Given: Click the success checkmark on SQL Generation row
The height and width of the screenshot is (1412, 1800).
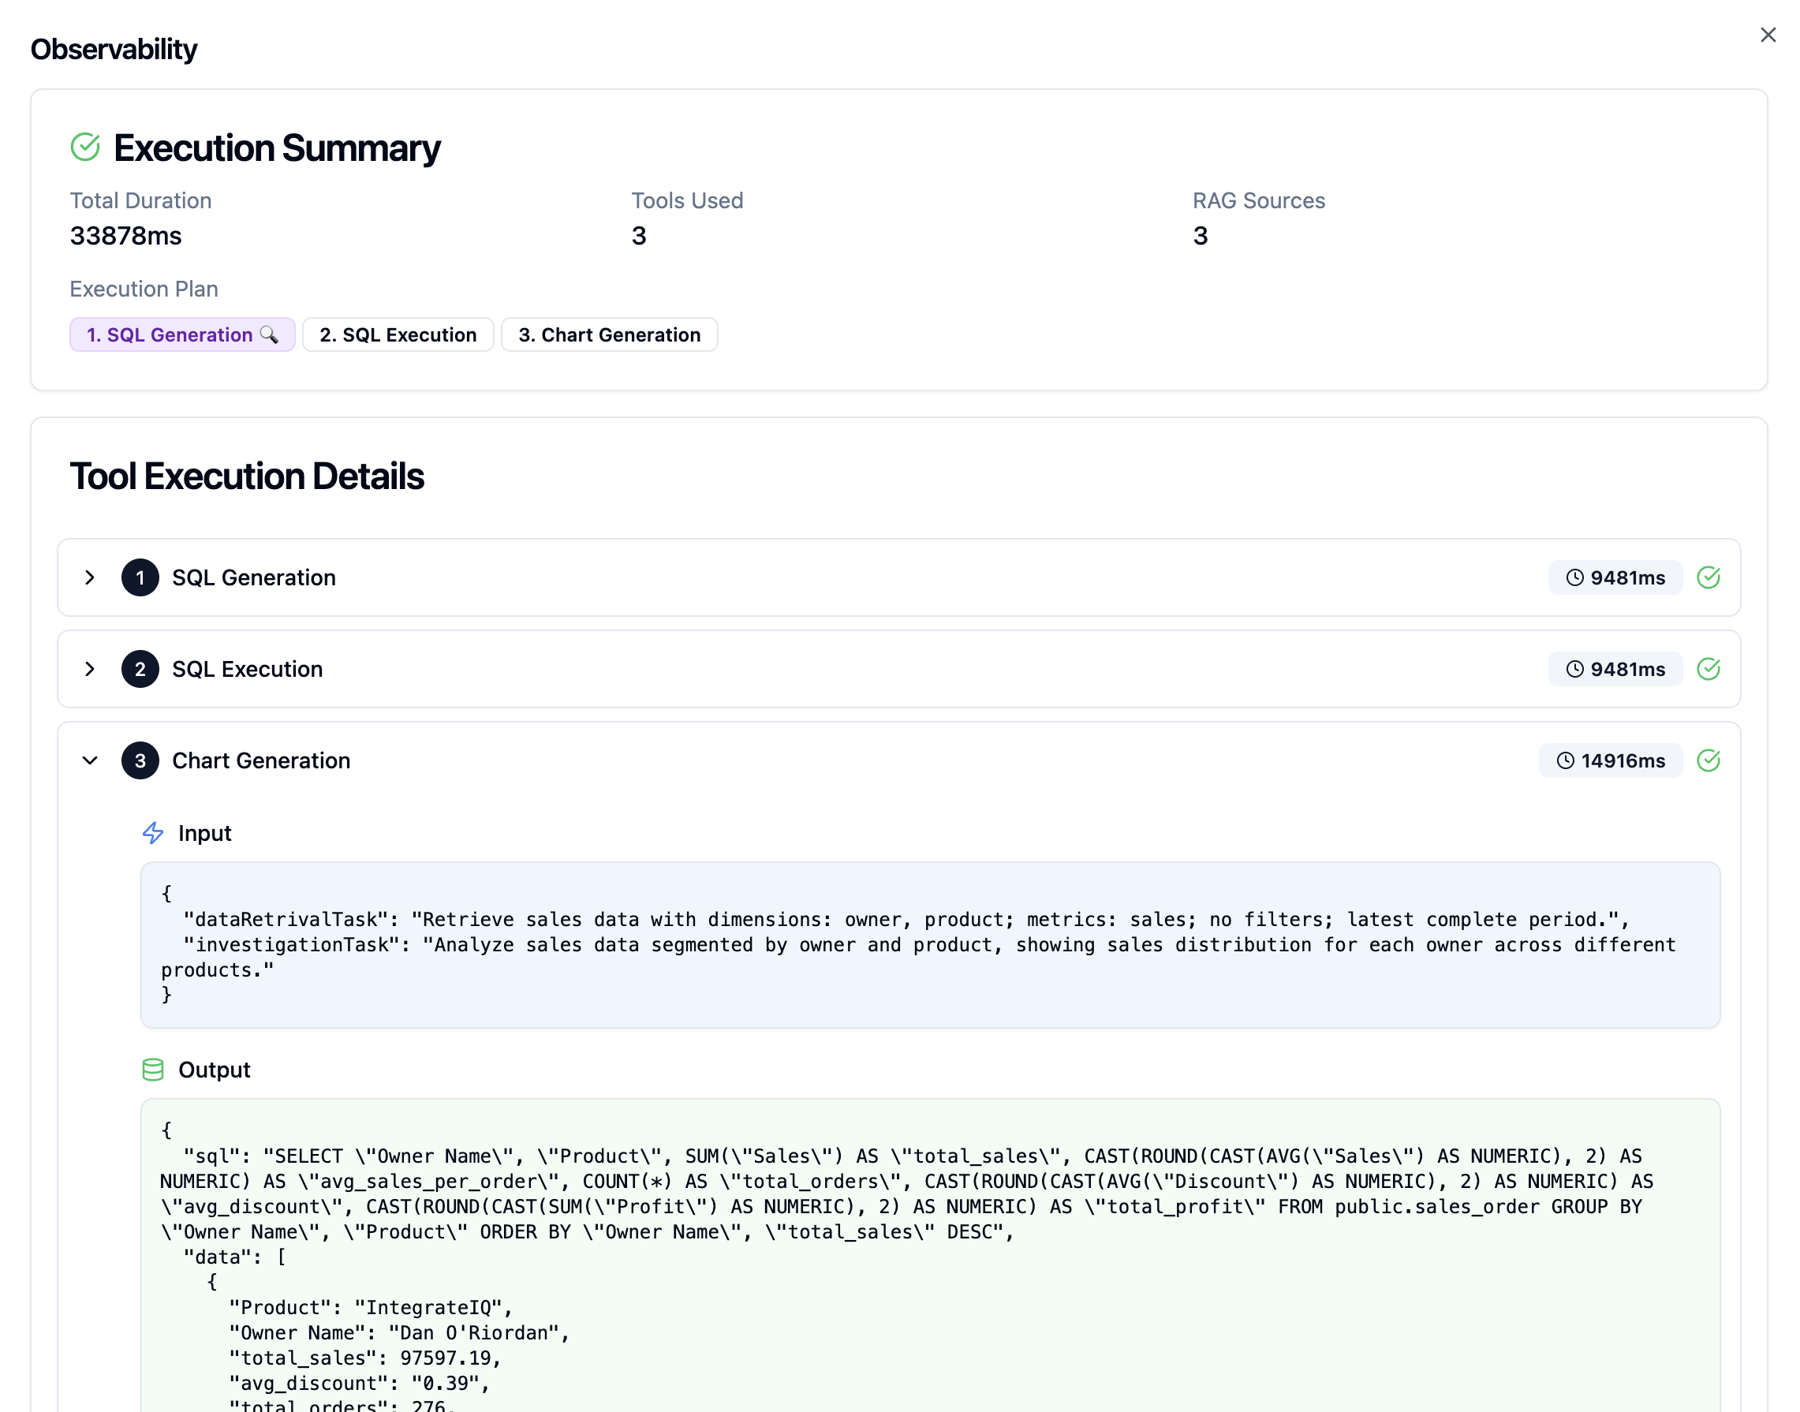Looking at the screenshot, I should click(1709, 578).
